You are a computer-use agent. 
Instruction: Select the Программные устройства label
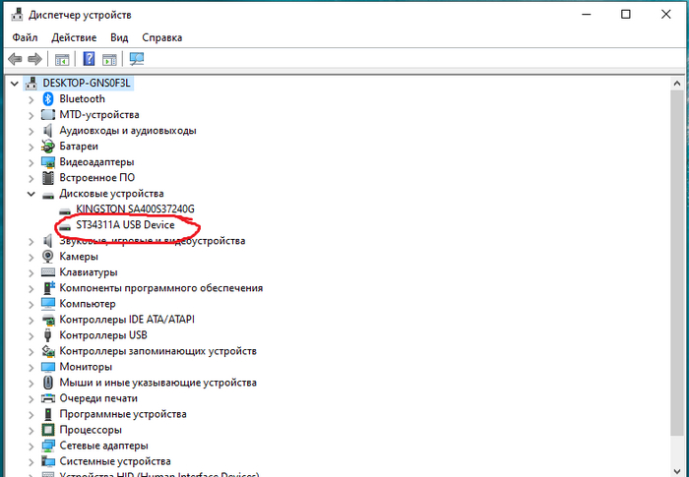click(123, 414)
